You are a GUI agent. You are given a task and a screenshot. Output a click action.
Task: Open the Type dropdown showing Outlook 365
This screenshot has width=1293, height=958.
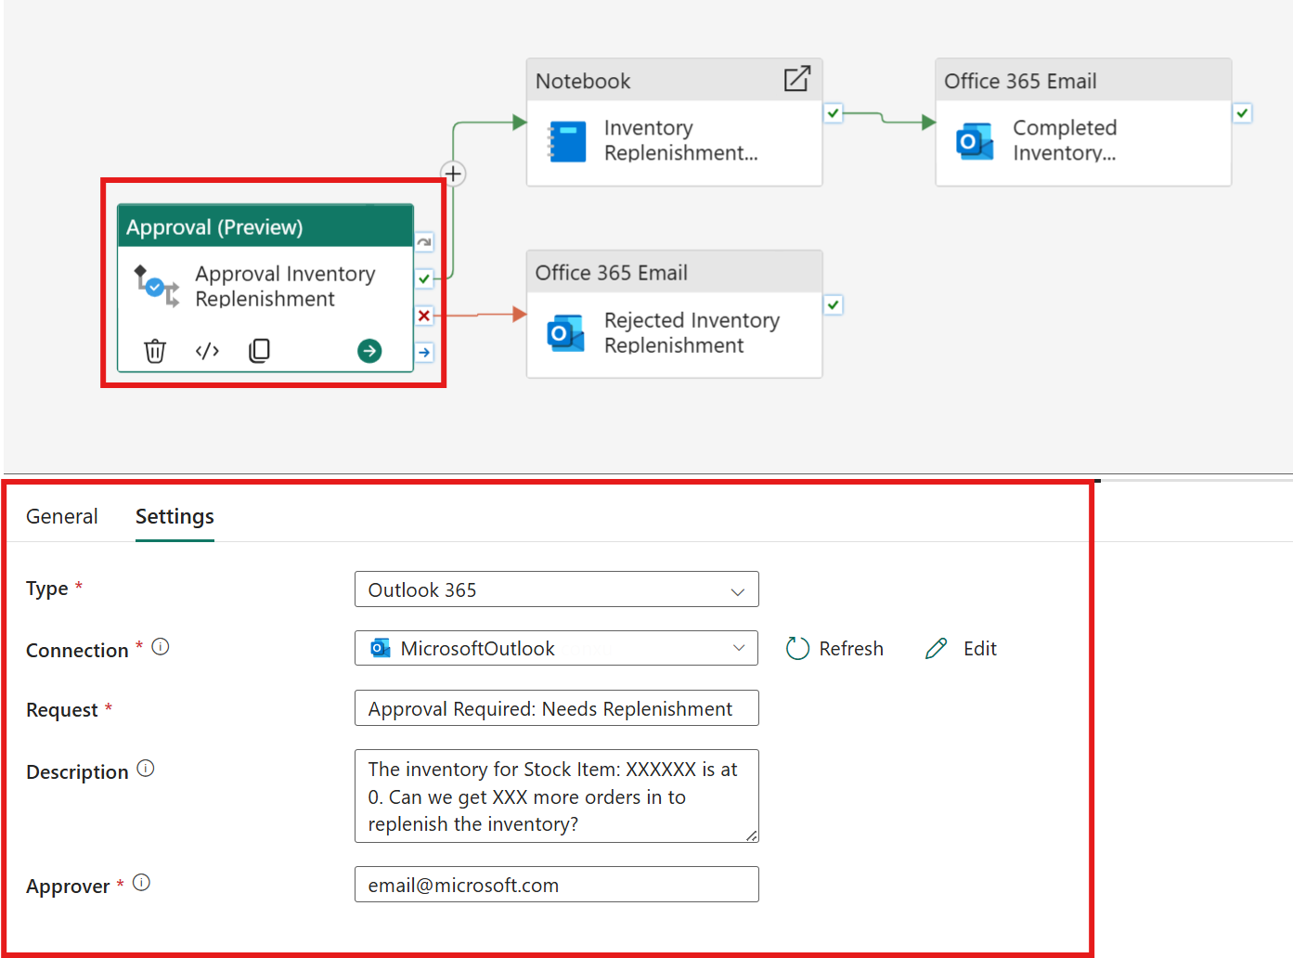click(x=557, y=589)
